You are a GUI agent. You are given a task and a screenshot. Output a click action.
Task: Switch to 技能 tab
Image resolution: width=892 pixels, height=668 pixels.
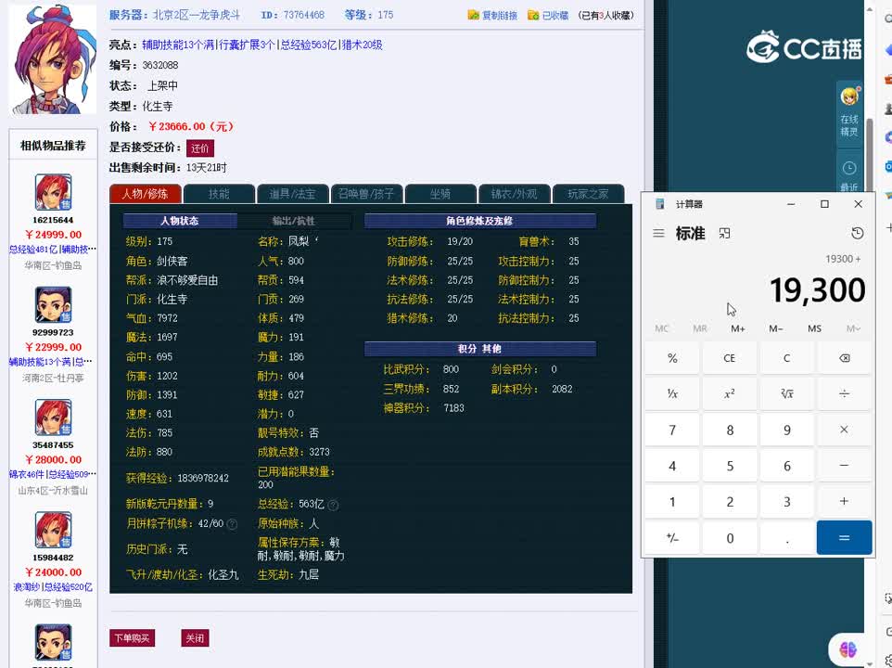coord(219,194)
